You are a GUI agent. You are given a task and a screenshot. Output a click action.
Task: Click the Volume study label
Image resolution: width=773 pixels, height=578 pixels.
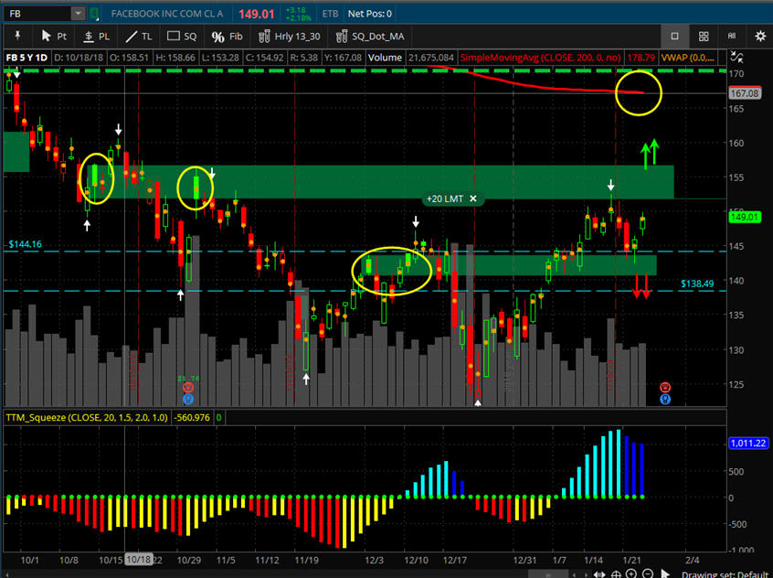(385, 58)
